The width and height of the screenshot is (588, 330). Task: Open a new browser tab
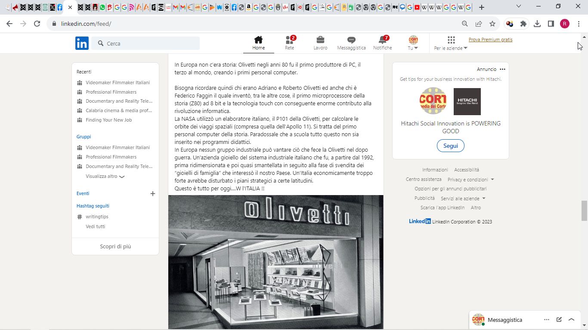coord(482,7)
